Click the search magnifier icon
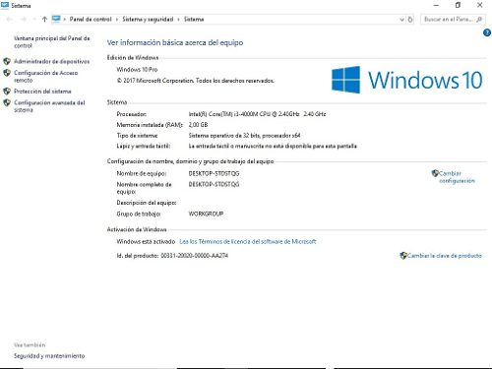 [x=479, y=20]
